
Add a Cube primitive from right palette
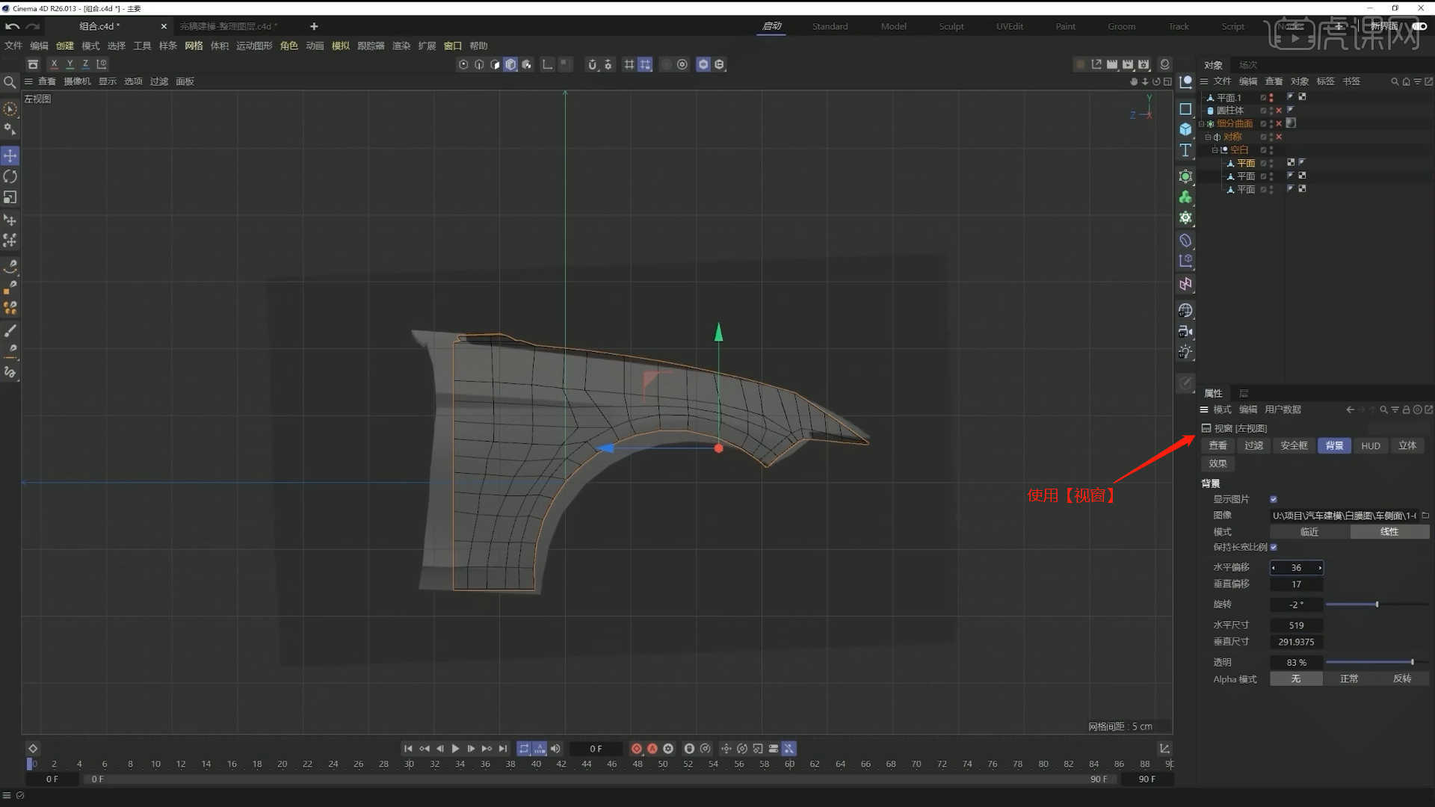(1185, 129)
